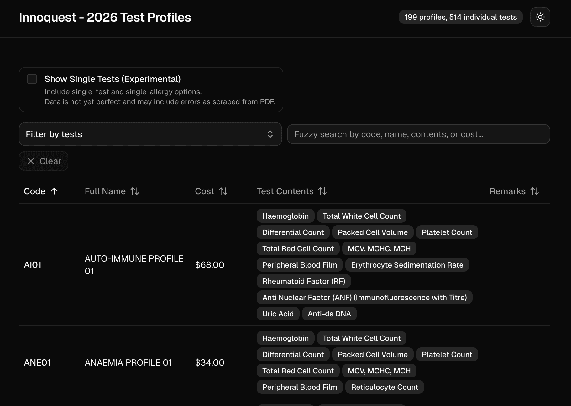
Task: Click the Remarks column sort arrows icon
Action: 535,191
